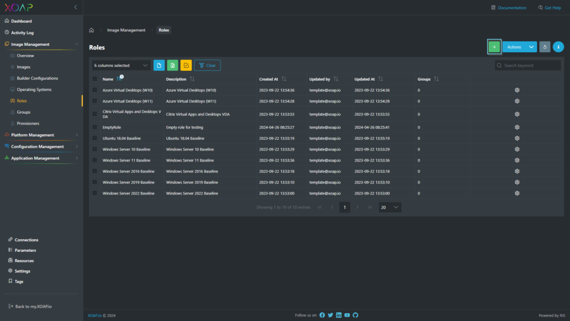The image size is (570, 321).
Task: Click the XOAP logo
Action: point(18,7)
